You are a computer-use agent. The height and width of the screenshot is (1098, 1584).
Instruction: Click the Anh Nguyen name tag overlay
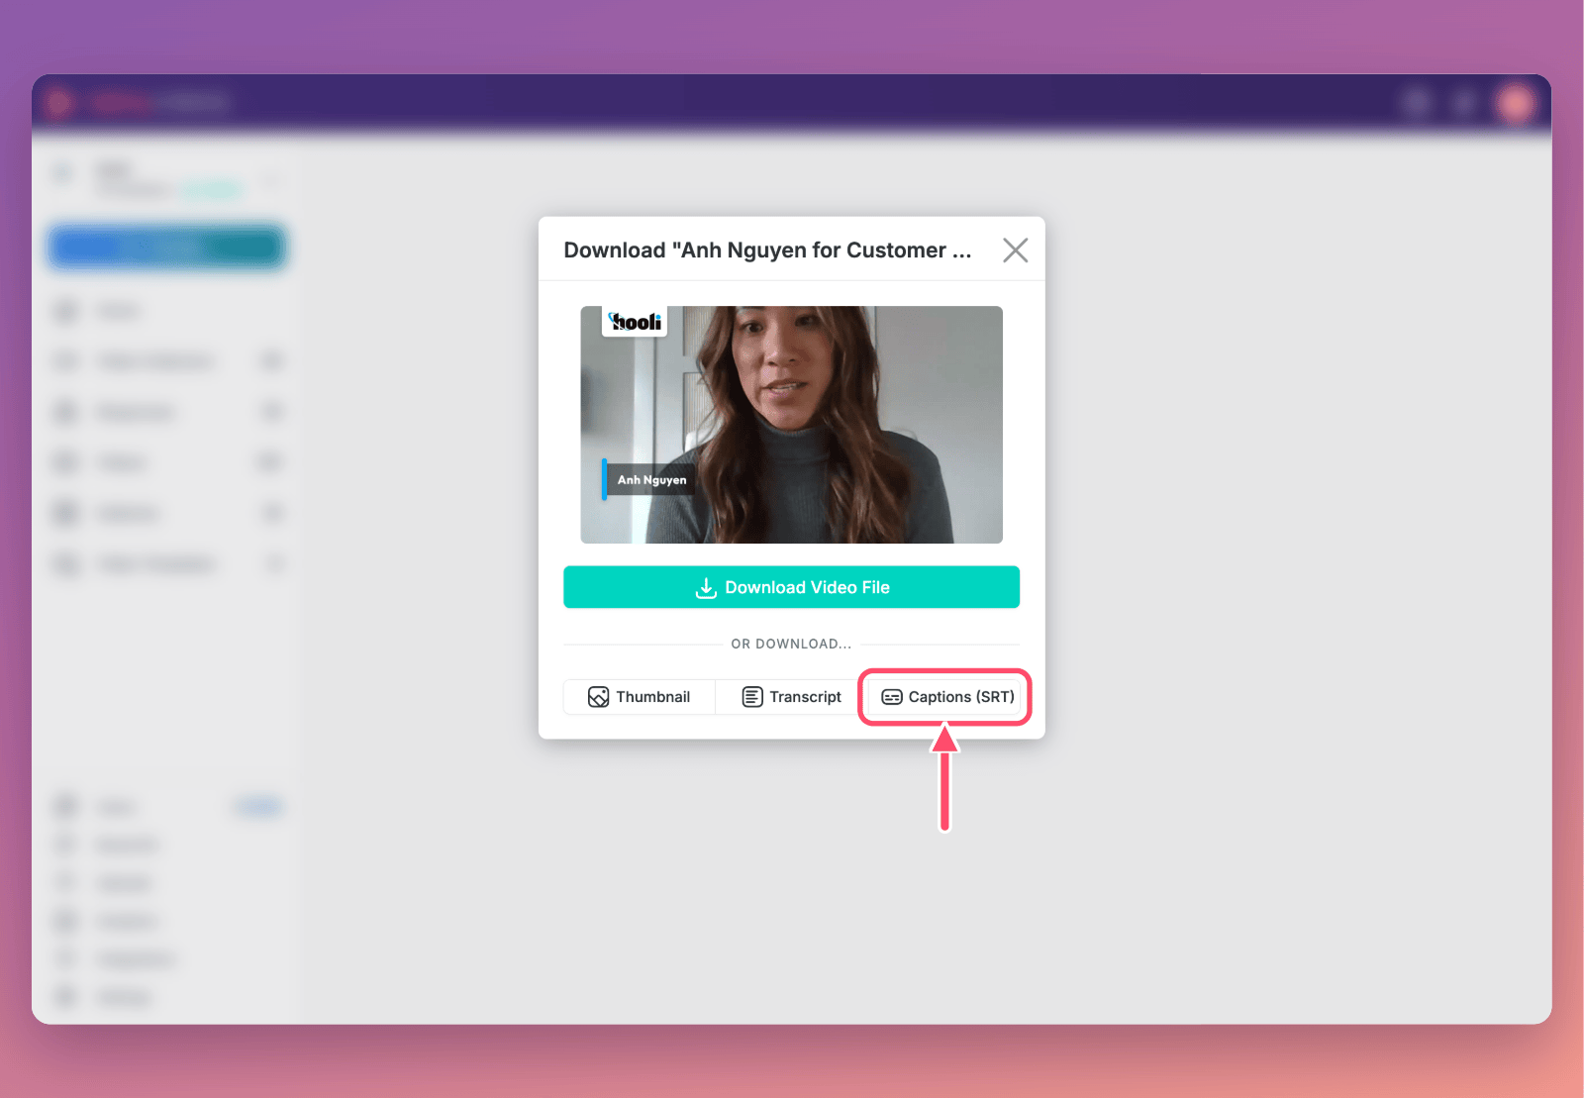pos(647,480)
